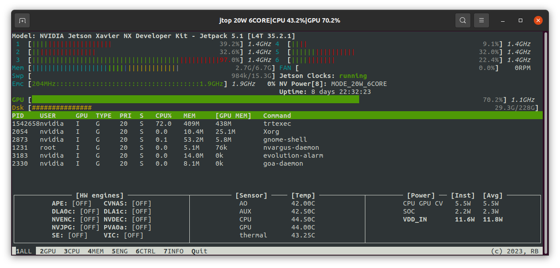Maximize the jtop terminal window
Viewport: 560px width, 268px height.
pos(521,20)
